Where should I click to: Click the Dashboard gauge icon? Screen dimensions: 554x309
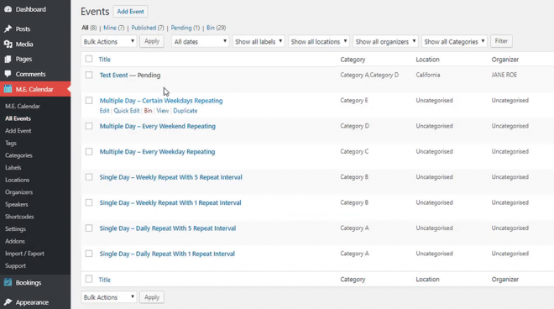(8, 9)
